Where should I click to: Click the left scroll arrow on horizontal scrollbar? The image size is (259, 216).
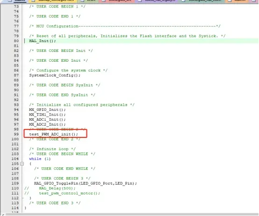(3, 215)
